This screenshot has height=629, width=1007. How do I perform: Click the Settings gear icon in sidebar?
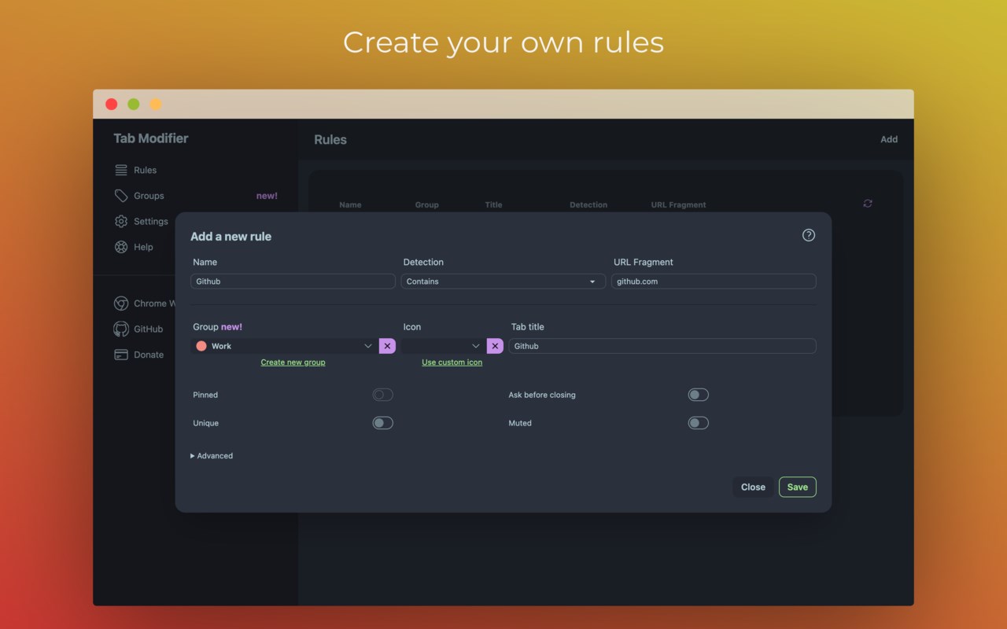(121, 222)
